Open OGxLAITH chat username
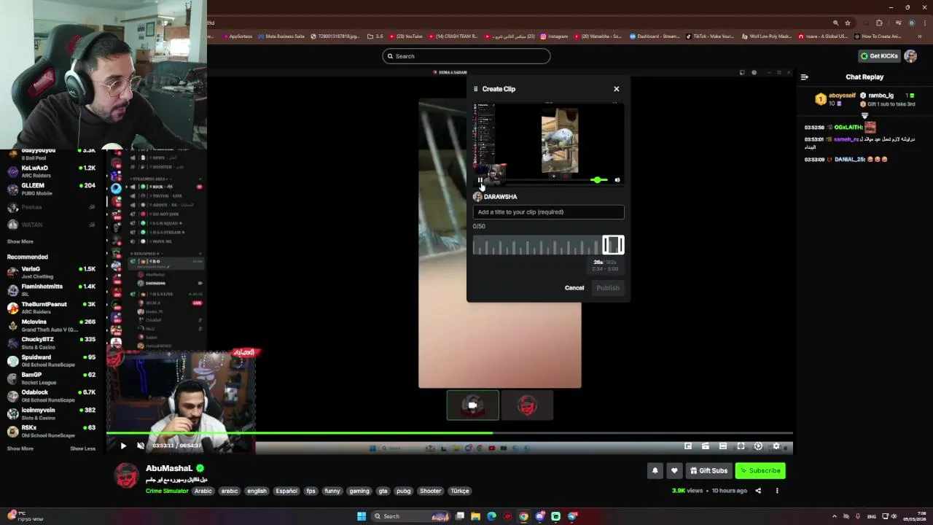This screenshot has width=933, height=525. 847,128
